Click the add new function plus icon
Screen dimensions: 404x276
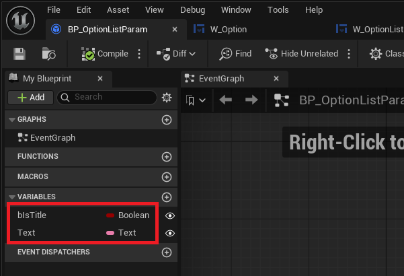[167, 157]
